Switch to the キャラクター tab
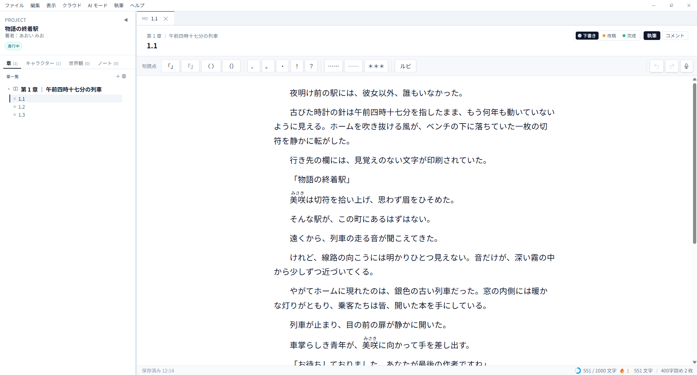The image size is (697, 375). coord(43,63)
